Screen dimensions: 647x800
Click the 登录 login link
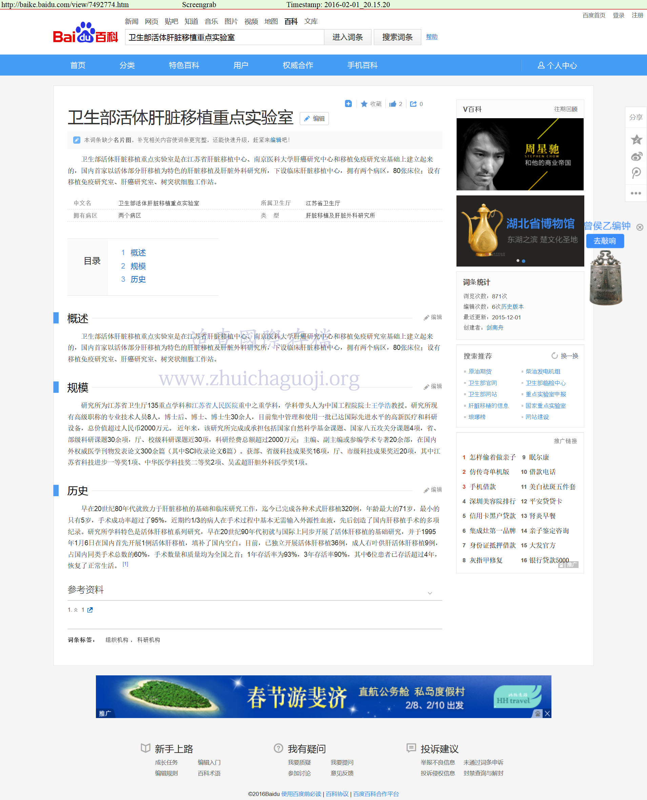point(618,15)
